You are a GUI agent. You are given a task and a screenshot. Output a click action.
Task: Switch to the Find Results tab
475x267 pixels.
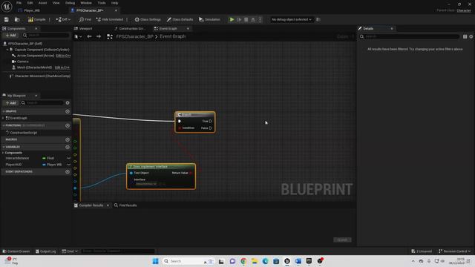pyautogui.click(x=125, y=205)
